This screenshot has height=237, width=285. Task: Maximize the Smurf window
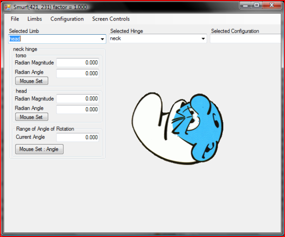click(x=256, y=5)
